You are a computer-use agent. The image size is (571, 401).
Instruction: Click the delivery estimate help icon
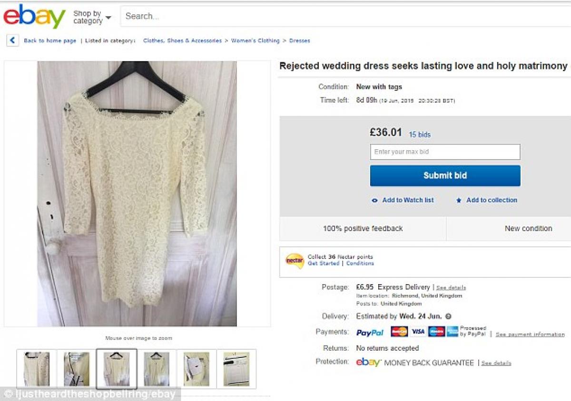pyautogui.click(x=448, y=316)
